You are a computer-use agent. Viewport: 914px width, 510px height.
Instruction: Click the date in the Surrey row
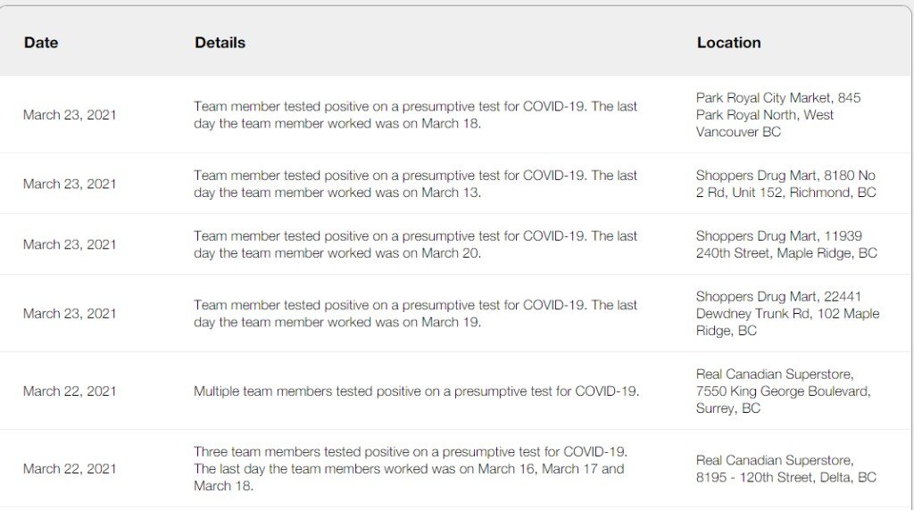tap(70, 391)
